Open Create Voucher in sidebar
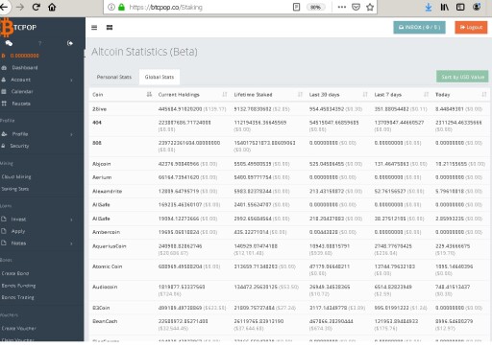Screen dimensions: 492x347 19,328
